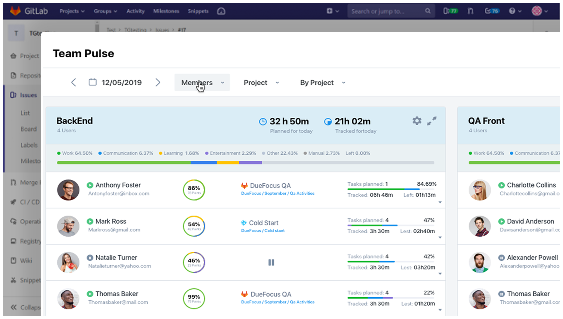Open the By Project dropdown
This screenshot has width=563, height=319.
pos(322,83)
